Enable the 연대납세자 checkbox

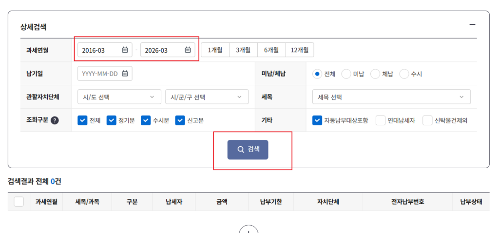381,120
